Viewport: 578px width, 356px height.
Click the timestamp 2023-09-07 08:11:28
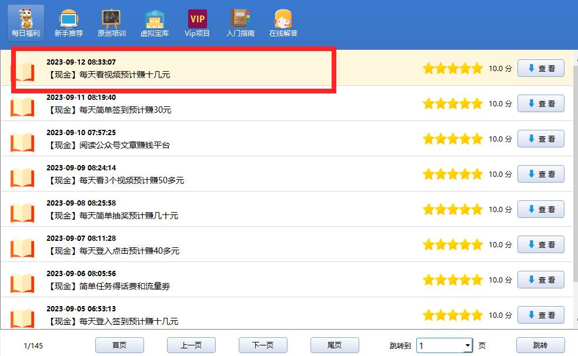coord(81,238)
